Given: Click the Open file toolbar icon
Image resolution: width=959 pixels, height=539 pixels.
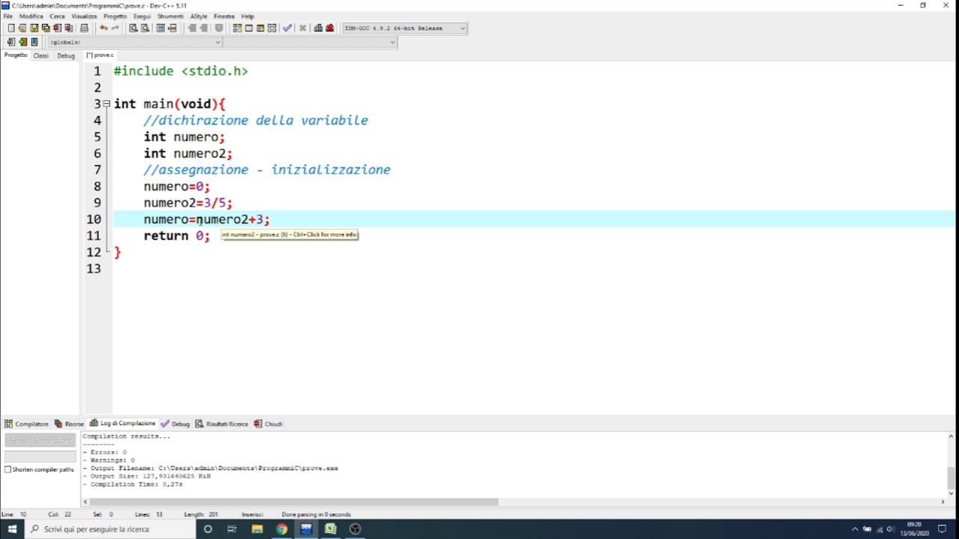Looking at the screenshot, I should tap(22, 28).
